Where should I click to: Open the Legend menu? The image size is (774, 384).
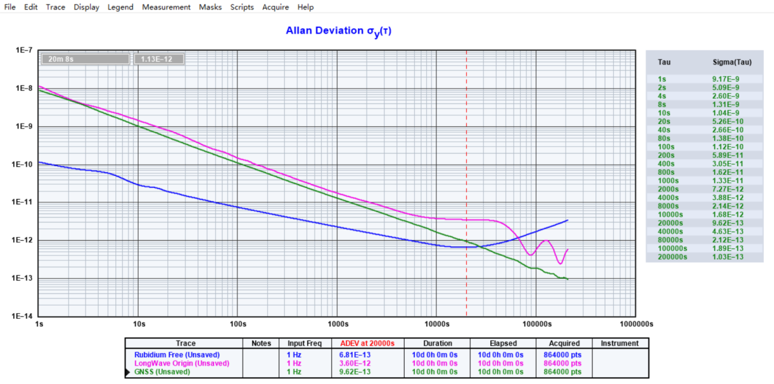tap(120, 7)
